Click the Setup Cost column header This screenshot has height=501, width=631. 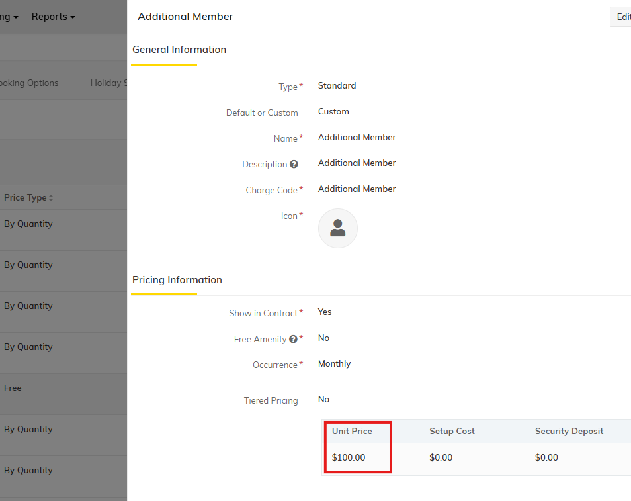(x=452, y=431)
